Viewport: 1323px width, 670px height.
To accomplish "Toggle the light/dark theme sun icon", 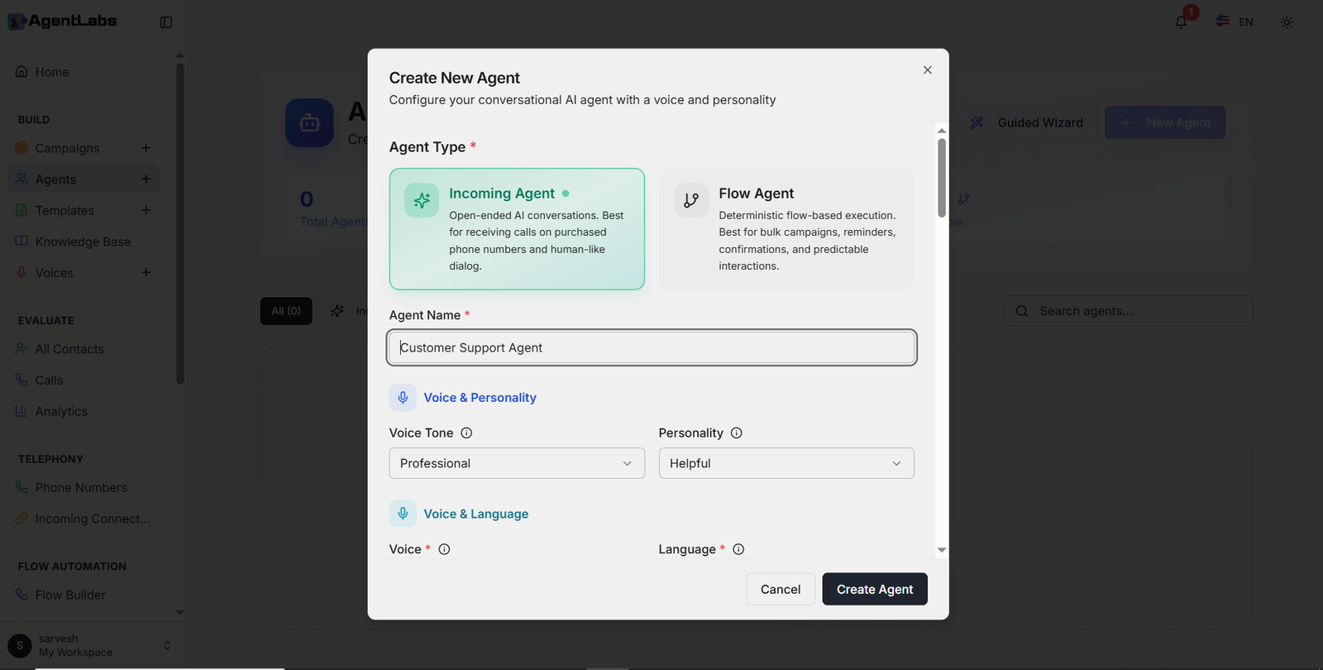I will [x=1287, y=22].
